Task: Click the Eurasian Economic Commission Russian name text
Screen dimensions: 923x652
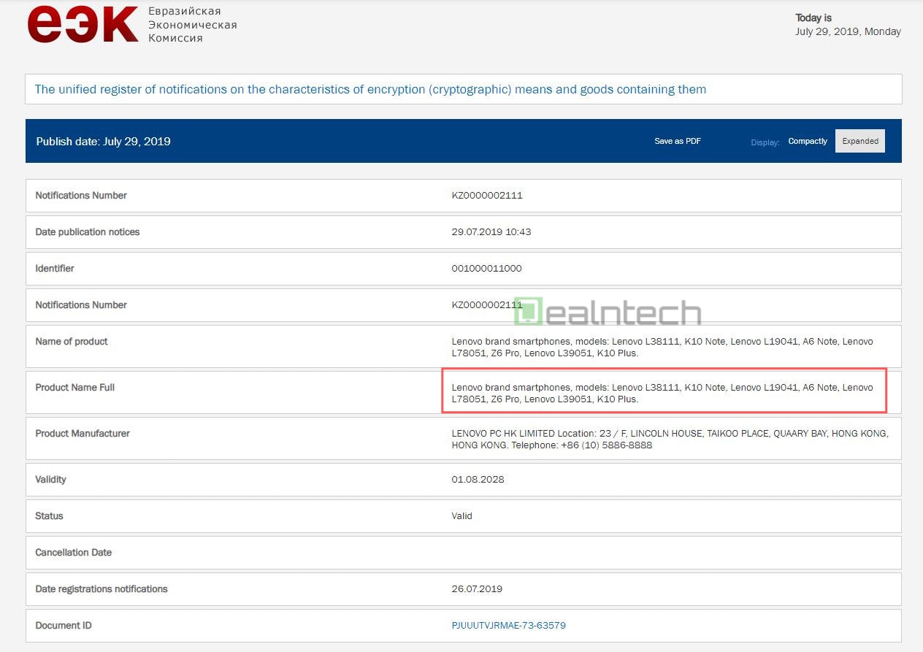Action: 192,25
